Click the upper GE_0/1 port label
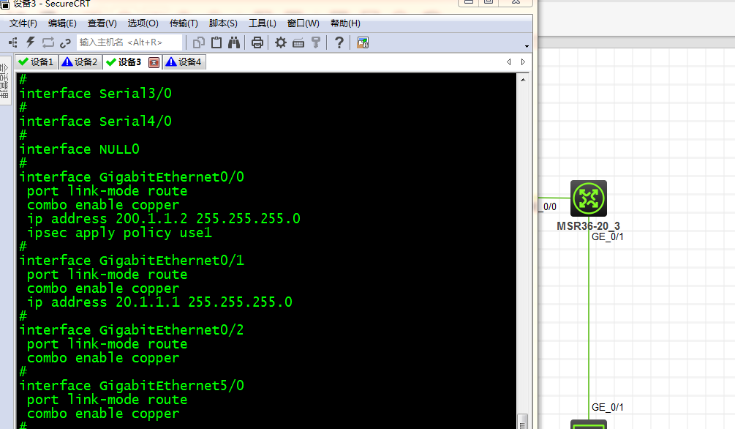 click(608, 237)
